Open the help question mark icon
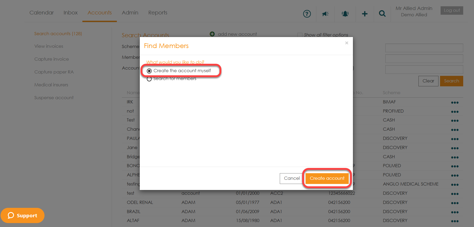 (307, 14)
